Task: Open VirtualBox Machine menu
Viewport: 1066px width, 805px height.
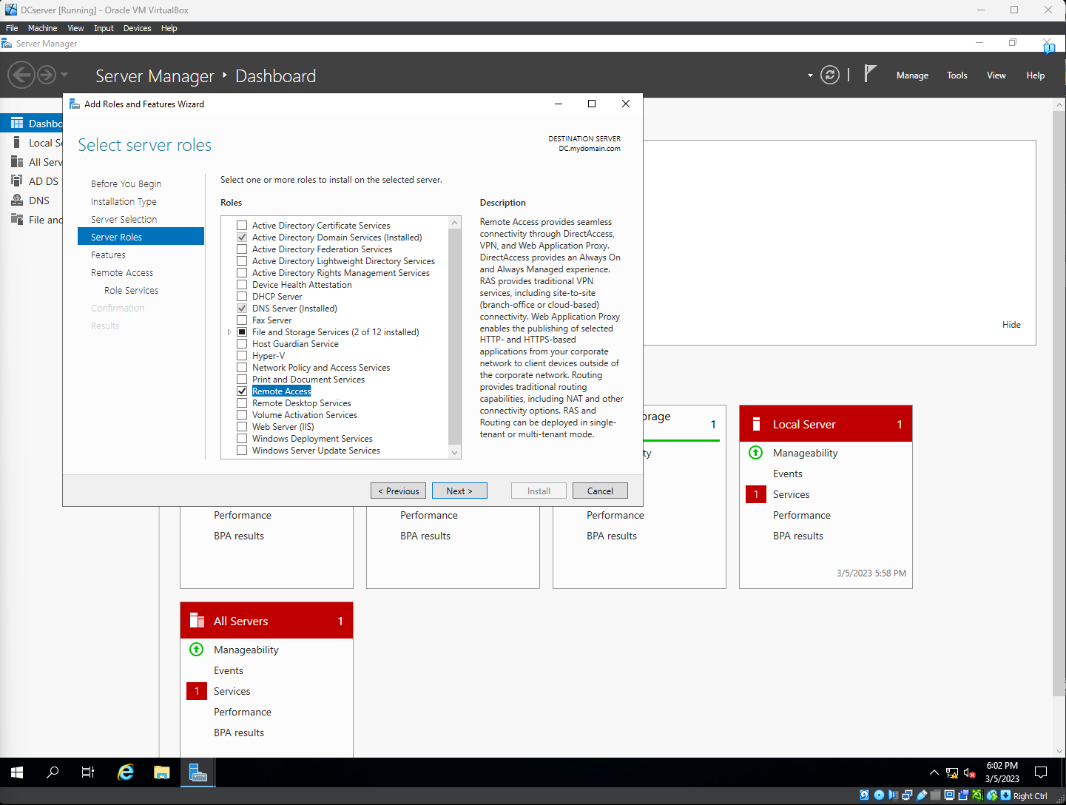Action: 42,28
